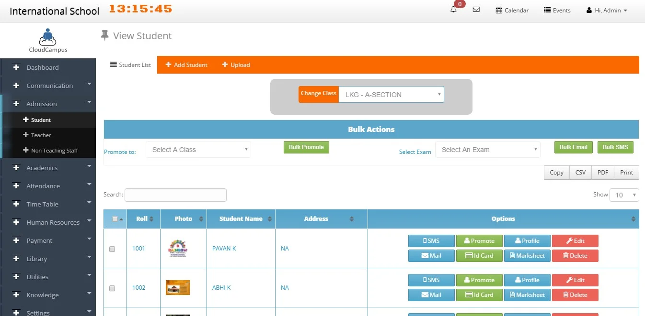Edit PAVAN K's record

(575, 241)
